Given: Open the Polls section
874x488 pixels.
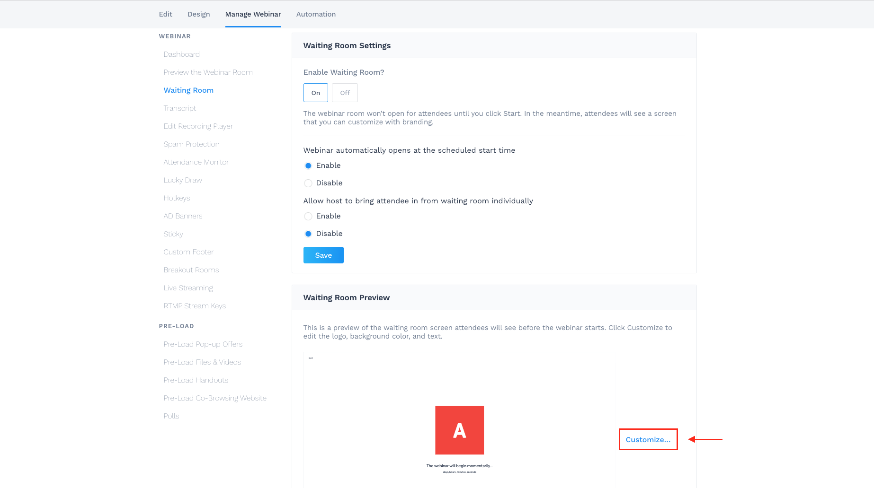Looking at the screenshot, I should (x=171, y=416).
